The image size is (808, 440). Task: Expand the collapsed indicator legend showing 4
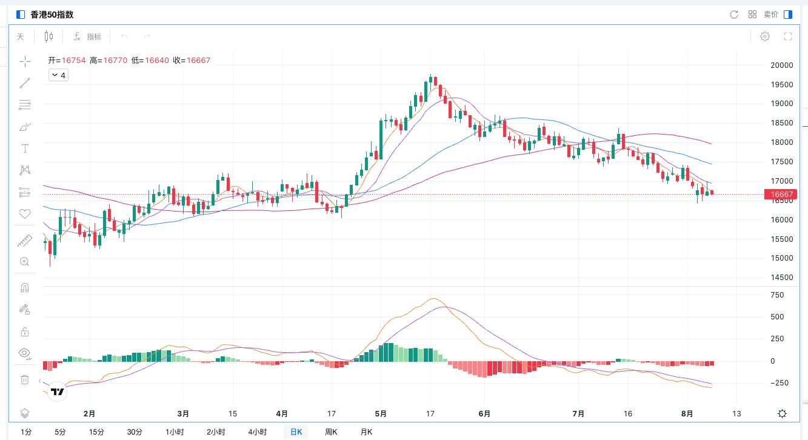[58, 75]
